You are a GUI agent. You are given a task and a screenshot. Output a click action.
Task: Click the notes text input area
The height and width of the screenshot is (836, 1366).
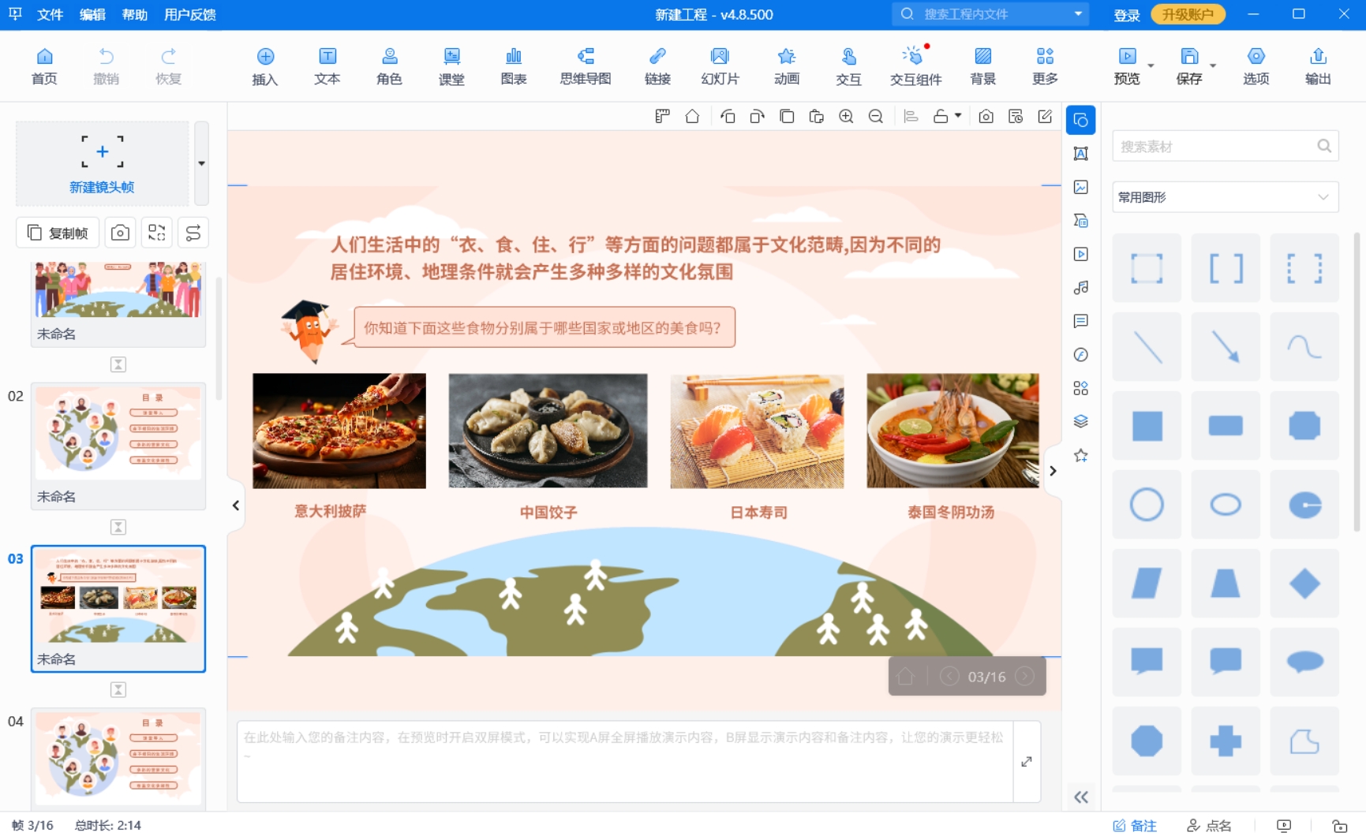click(625, 762)
